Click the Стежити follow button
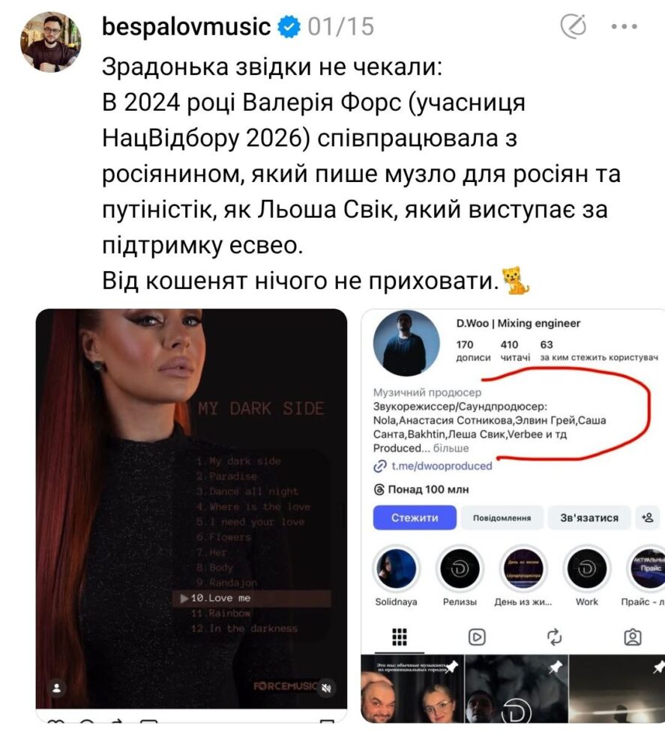Screen dimensions: 665x749 (415, 518)
